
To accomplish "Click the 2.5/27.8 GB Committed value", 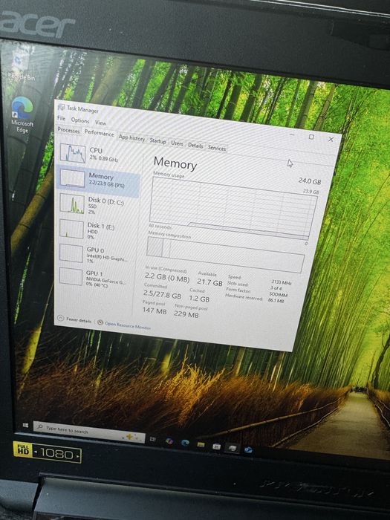I will coord(162,294).
